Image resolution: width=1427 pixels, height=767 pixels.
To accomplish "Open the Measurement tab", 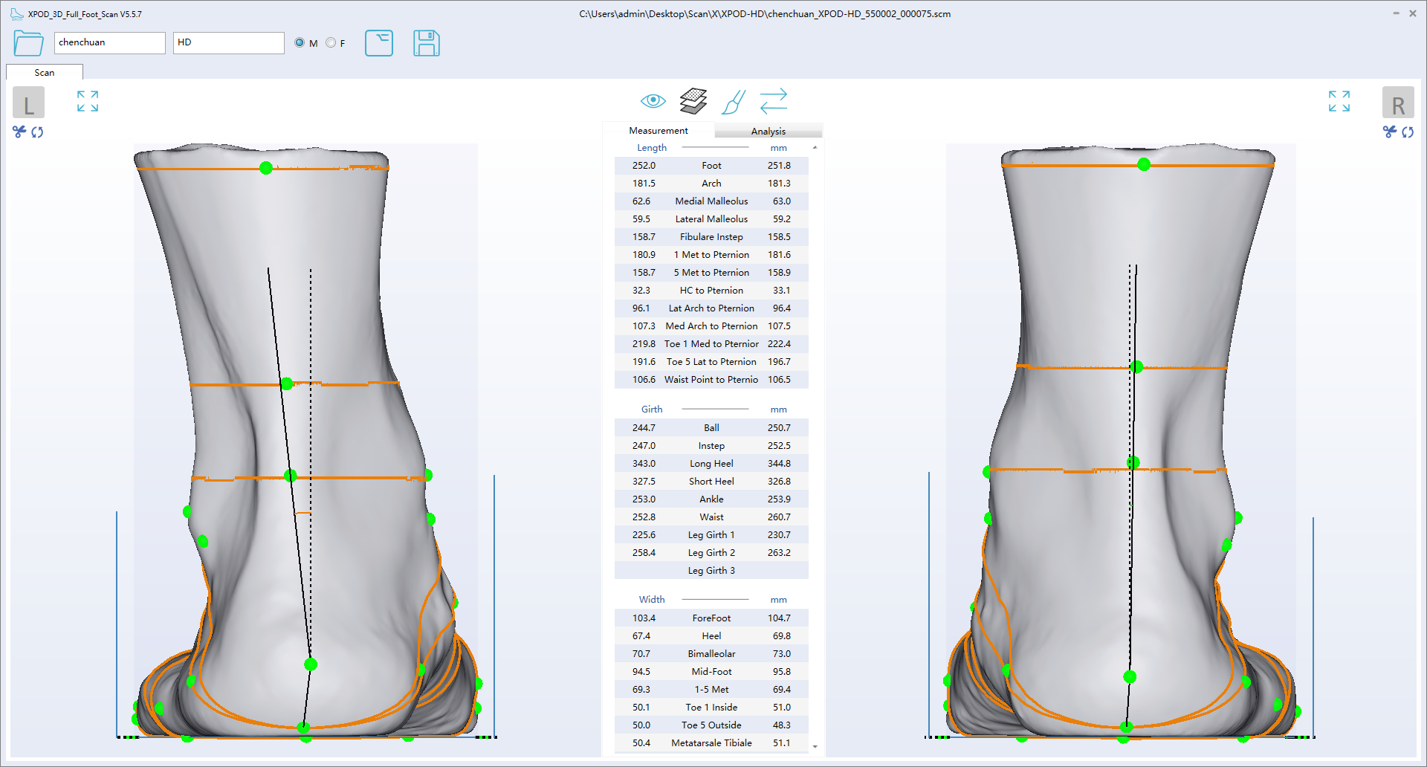I will tap(658, 130).
